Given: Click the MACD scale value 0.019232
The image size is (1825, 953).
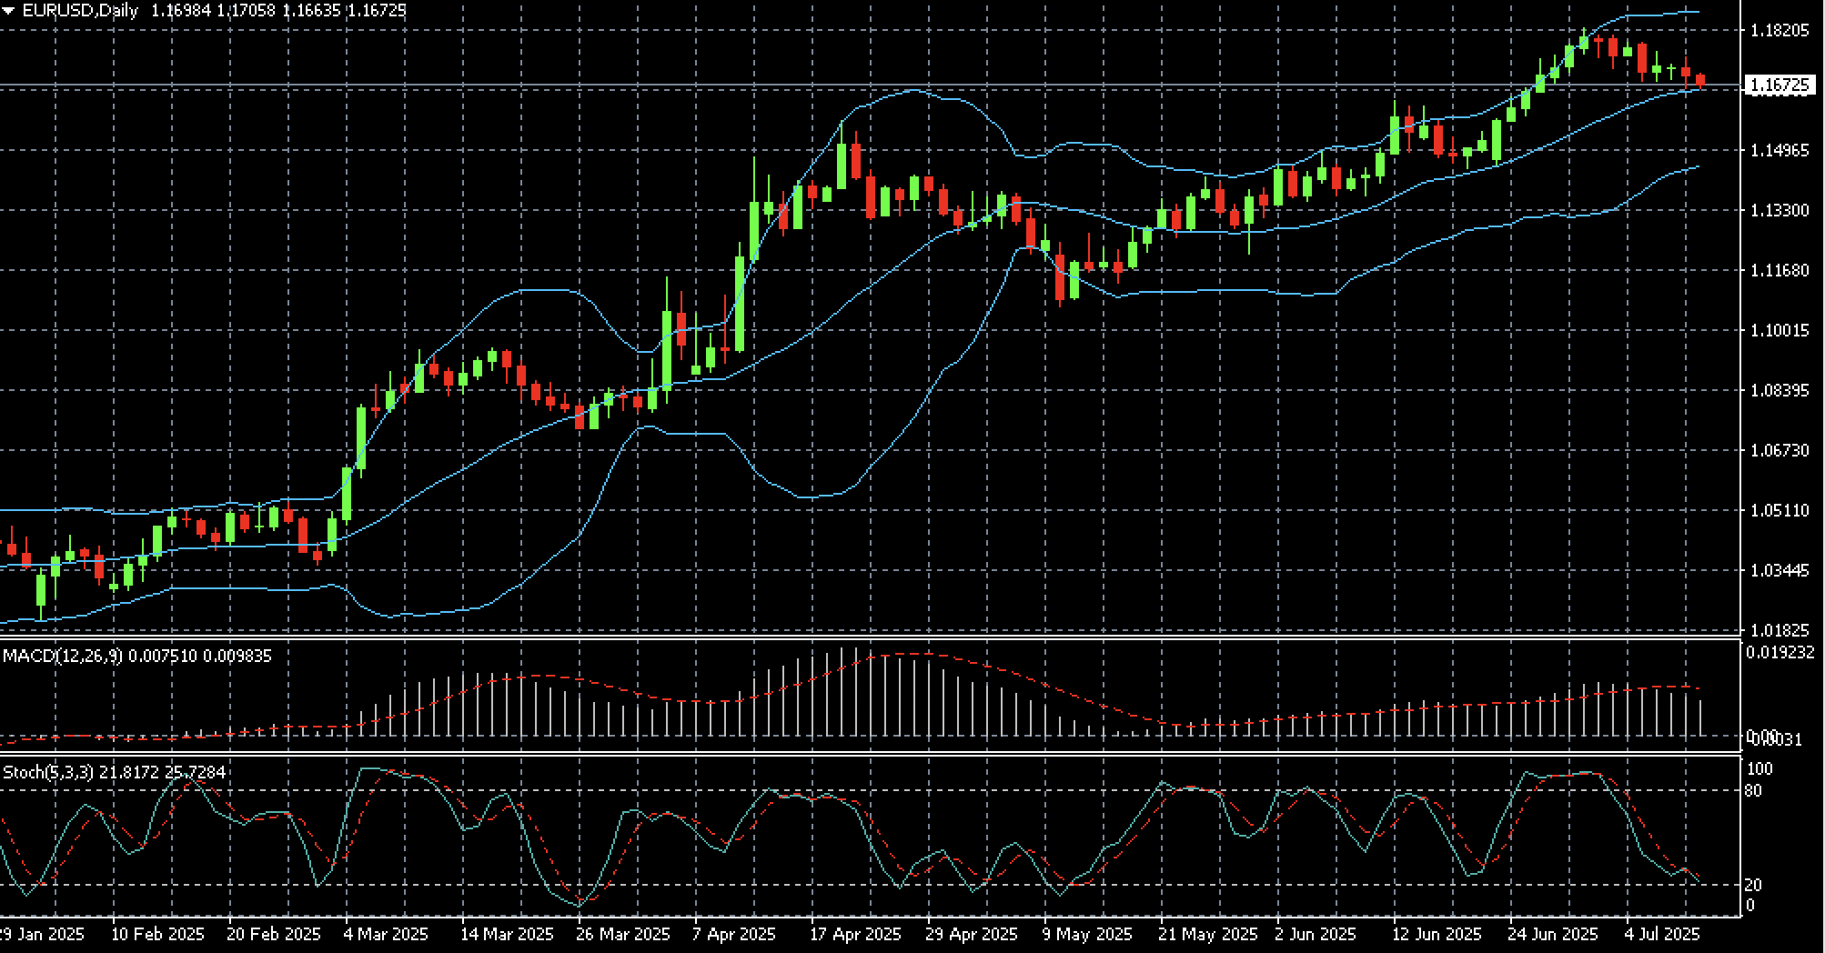Looking at the screenshot, I should 1781,652.
